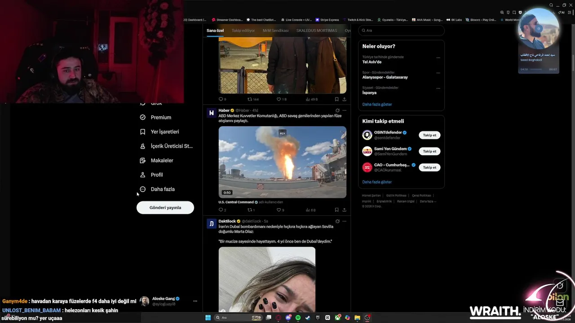Like the Haber post with 9 likes
Image resolution: width=575 pixels, height=323 pixels.
280,210
